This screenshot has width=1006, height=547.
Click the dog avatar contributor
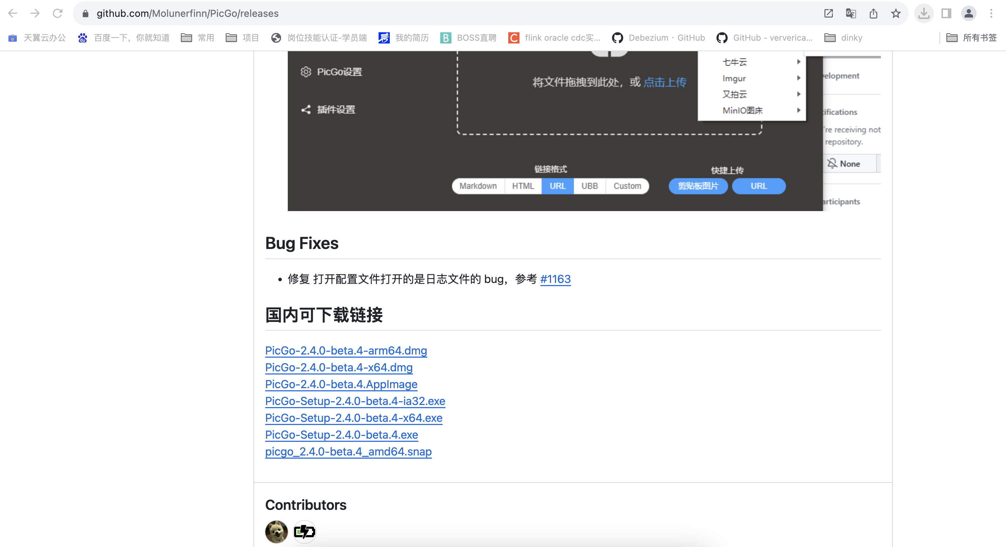(276, 531)
